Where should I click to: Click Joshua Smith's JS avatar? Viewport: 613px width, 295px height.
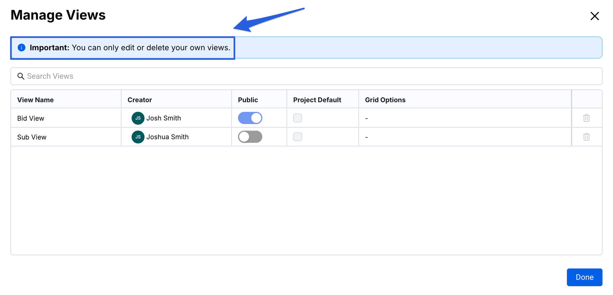[138, 137]
